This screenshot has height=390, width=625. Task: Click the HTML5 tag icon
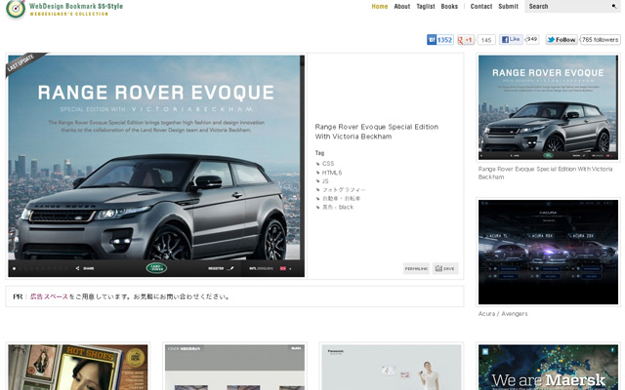[x=318, y=173]
